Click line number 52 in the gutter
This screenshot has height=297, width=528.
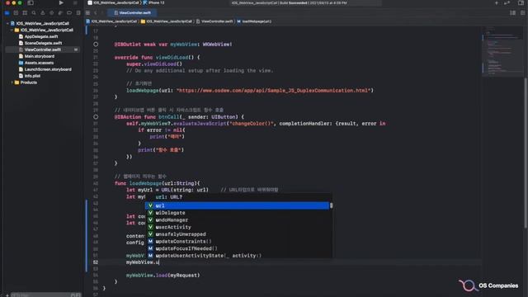click(x=96, y=262)
